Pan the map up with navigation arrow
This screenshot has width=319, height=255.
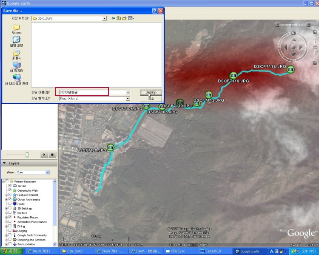[x=293, y=40]
